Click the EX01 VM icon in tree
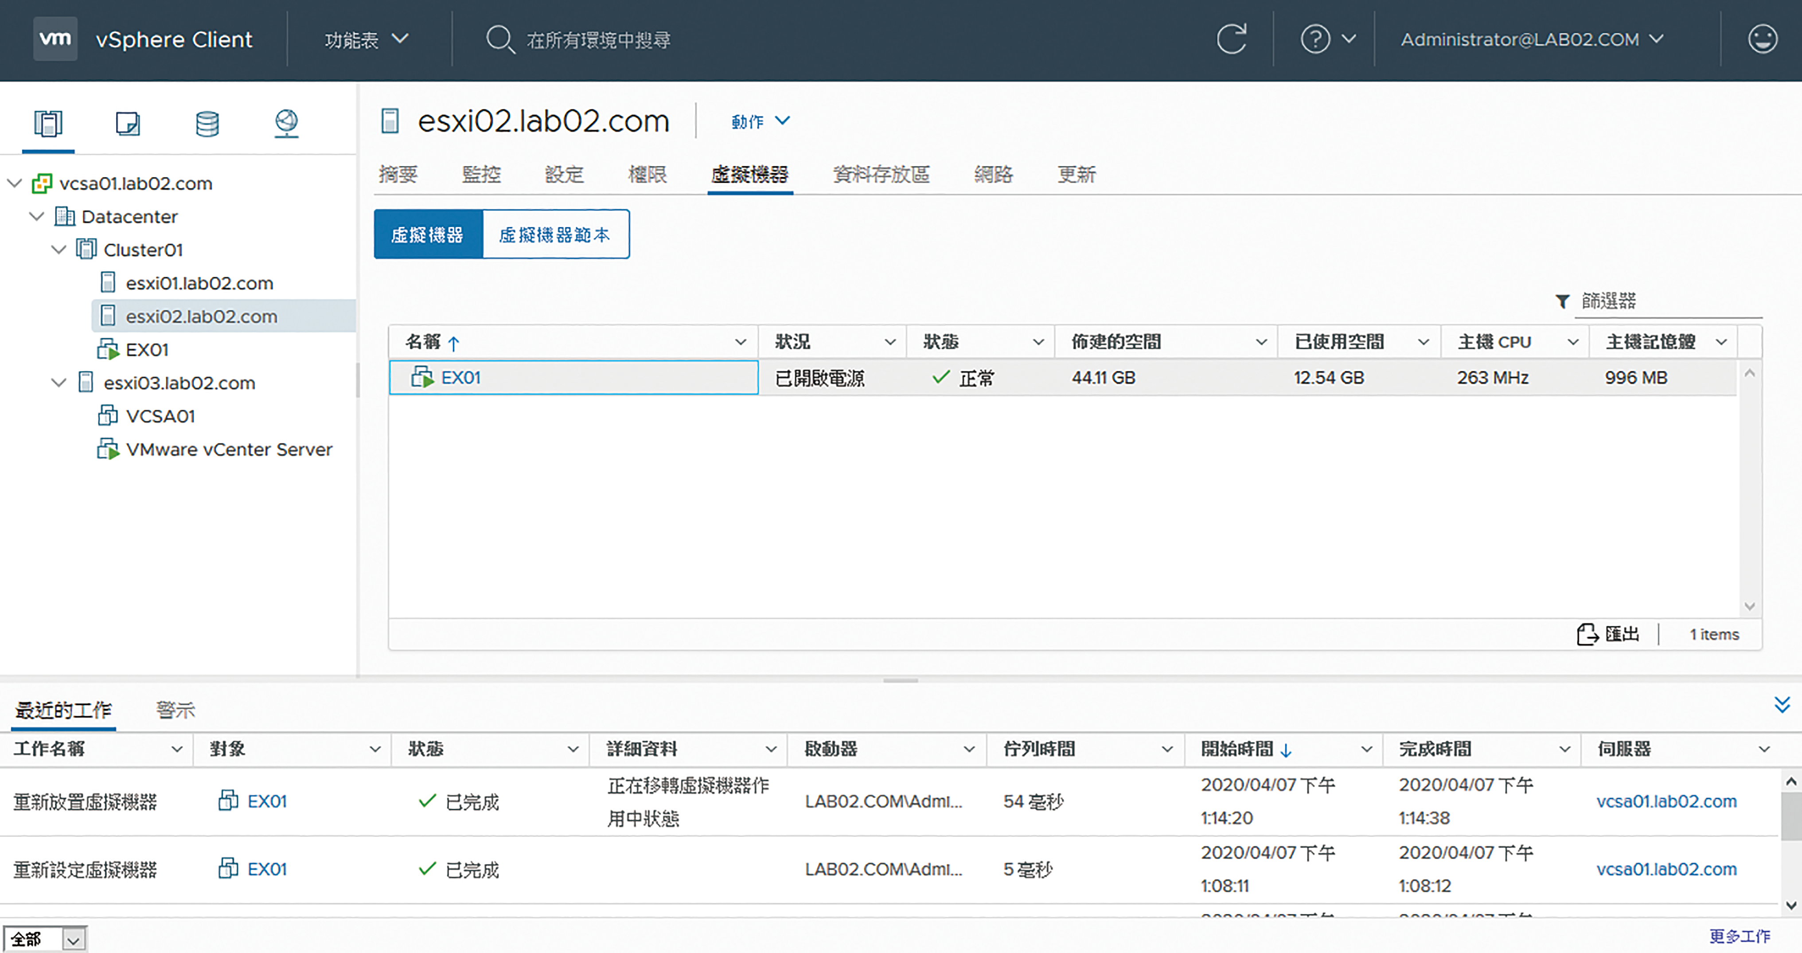The width and height of the screenshot is (1802, 953). 108,349
